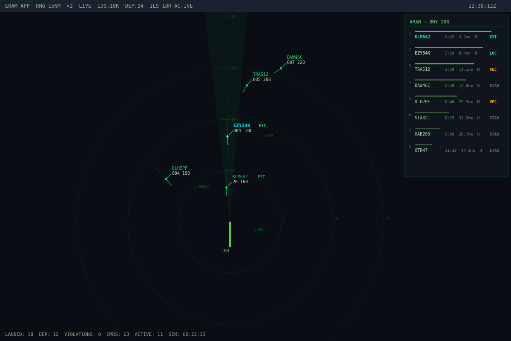The width and height of the screenshot is (511, 341).
Task: Click the ×2 simulation speed indicator
Action: 70,6
